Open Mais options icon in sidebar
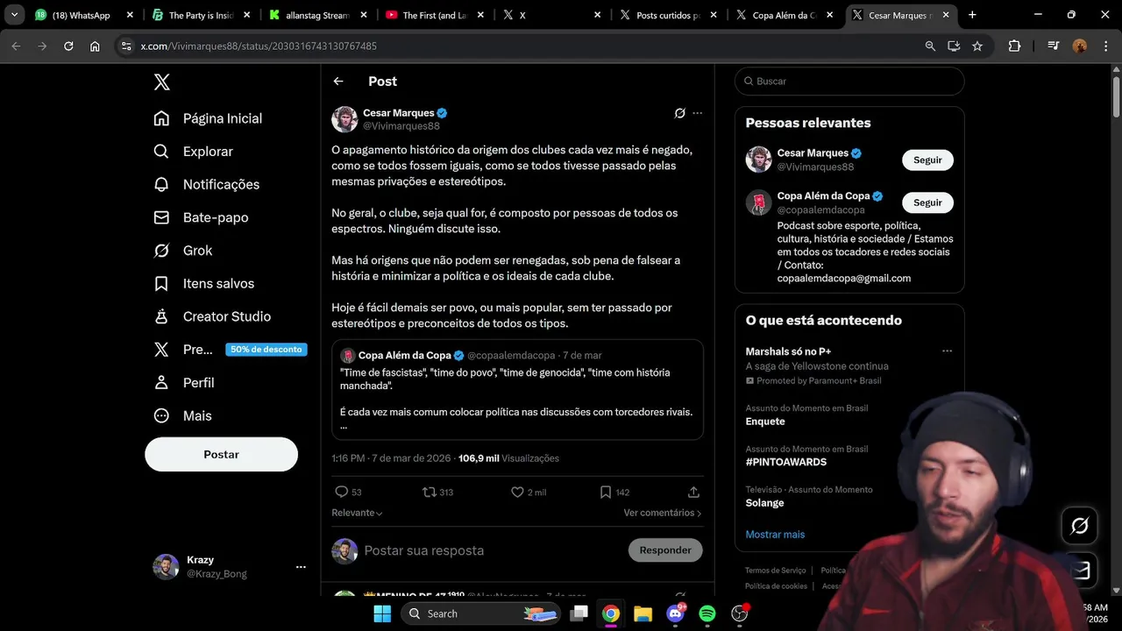The image size is (1122, 631). coord(161,416)
